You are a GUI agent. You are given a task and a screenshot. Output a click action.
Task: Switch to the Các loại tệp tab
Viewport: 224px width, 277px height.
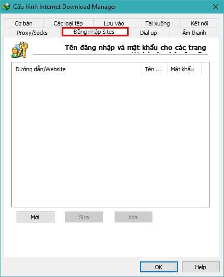pyautogui.click(x=68, y=23)
